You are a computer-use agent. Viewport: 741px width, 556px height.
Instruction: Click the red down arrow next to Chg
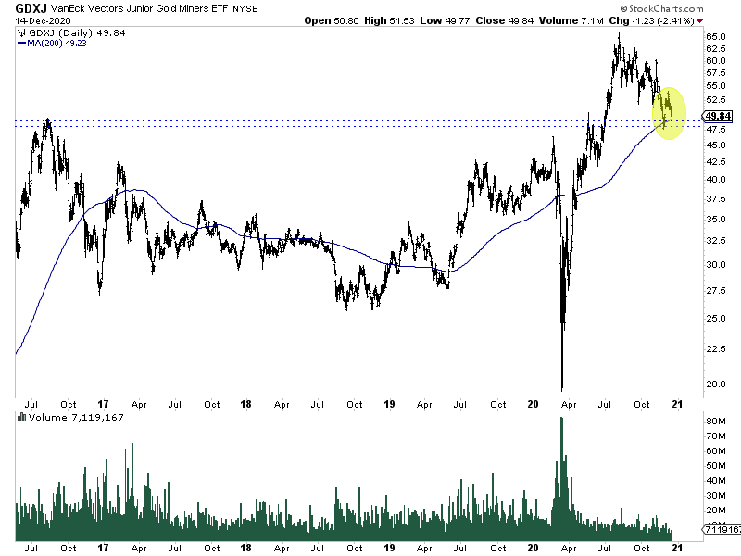point(700,20)
